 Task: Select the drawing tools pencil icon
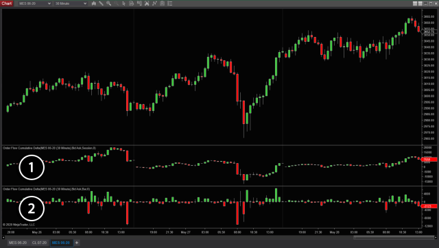101,3
